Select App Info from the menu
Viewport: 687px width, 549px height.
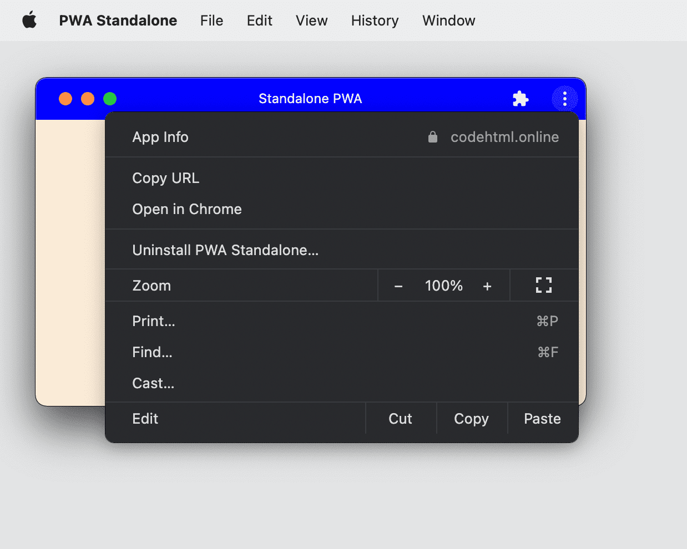pyautogui.click(x=160, y=136)
